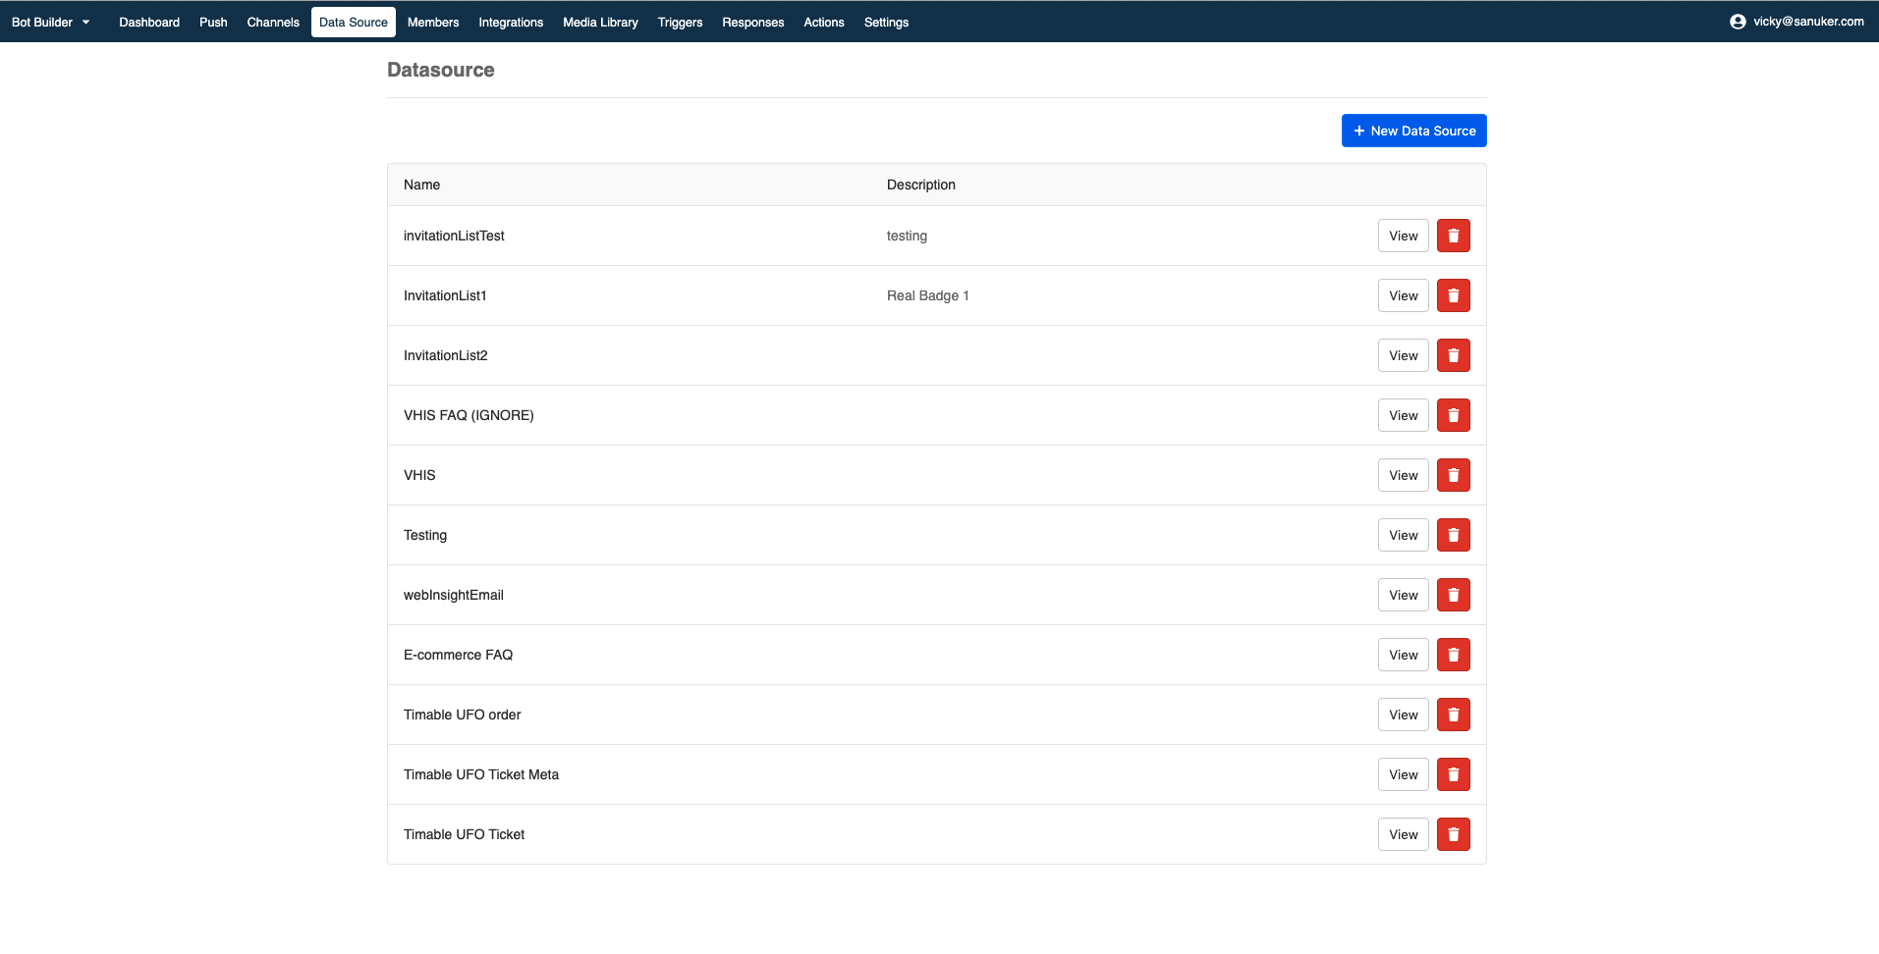Viewport: 1879px width, 954px height.
Task: Click the 'invitationListTest' name cell
Action: click(x=454, y=236)
